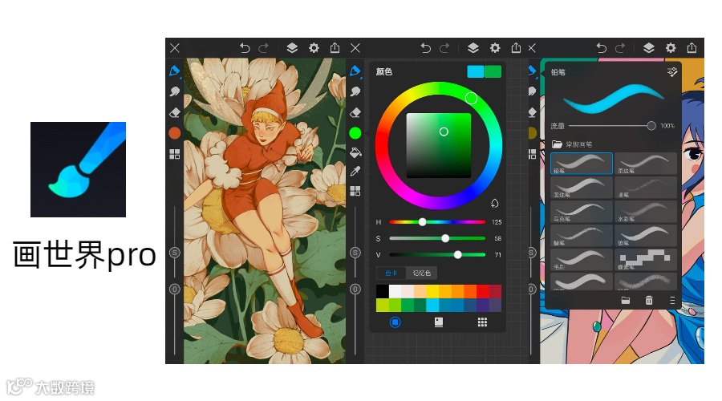
Task: Select smudge tool beside flower fairy artwork
Action: (x=175, y=91)
